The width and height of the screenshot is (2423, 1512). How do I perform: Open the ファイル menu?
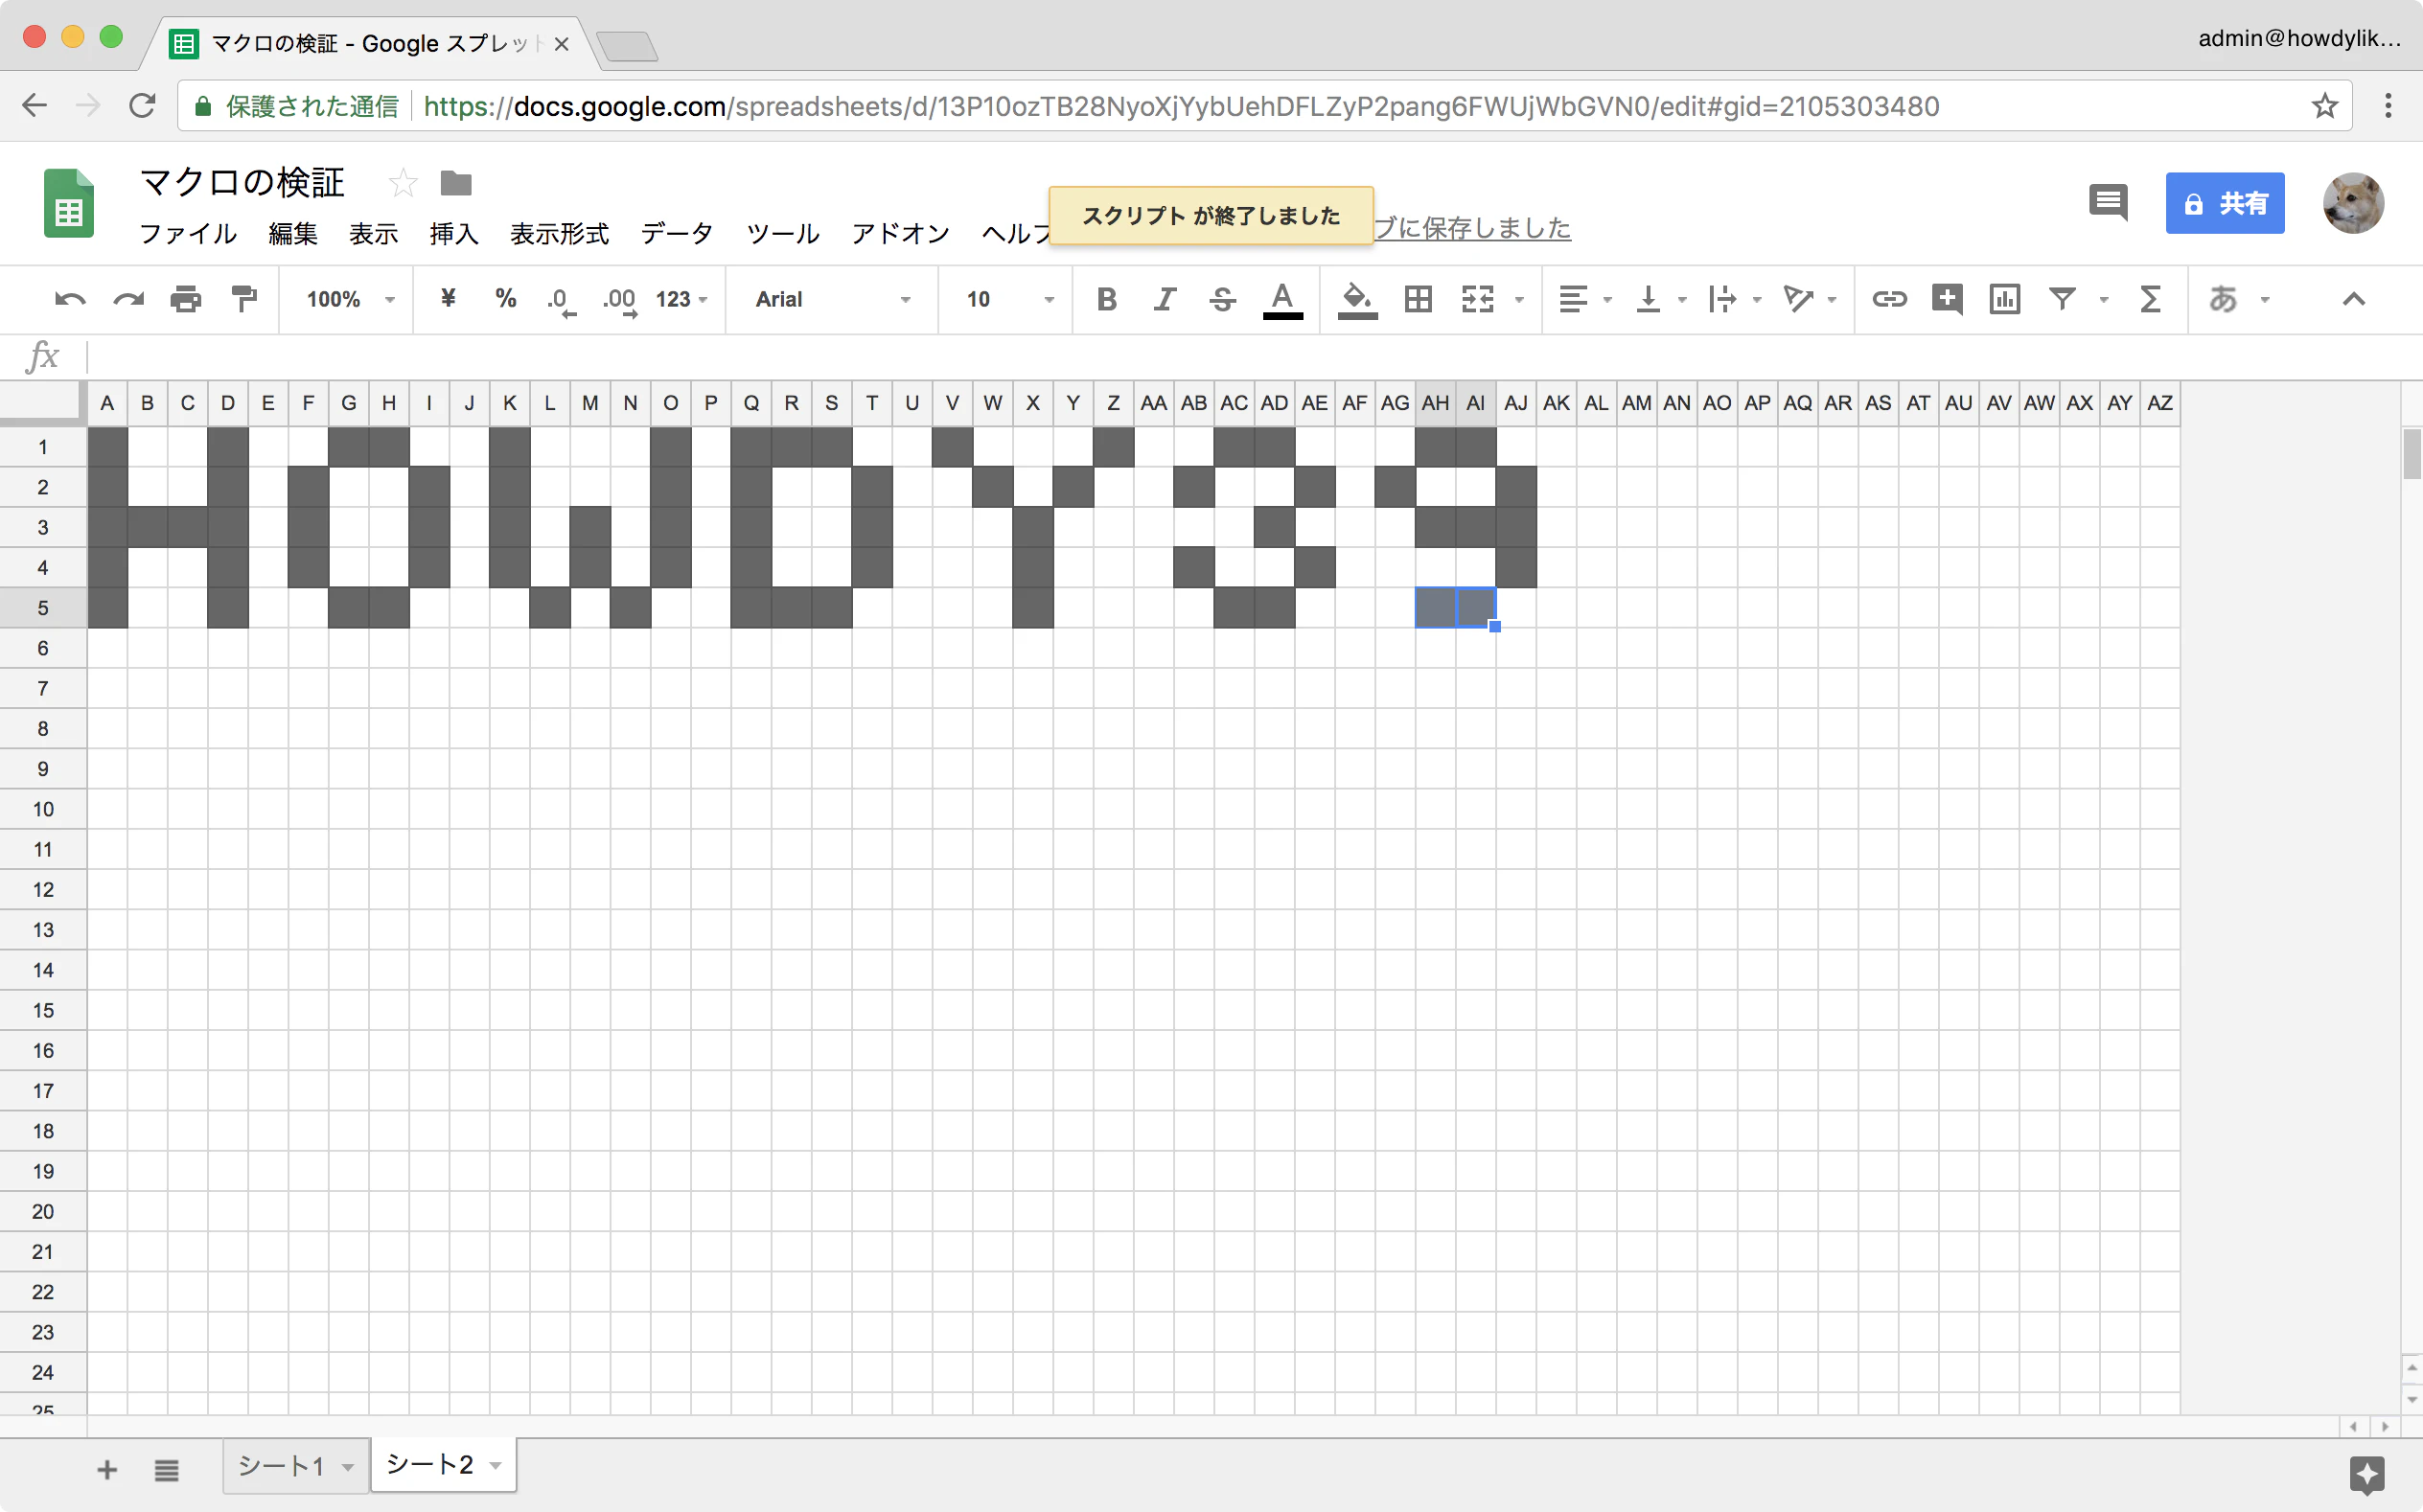click(188, 234)
